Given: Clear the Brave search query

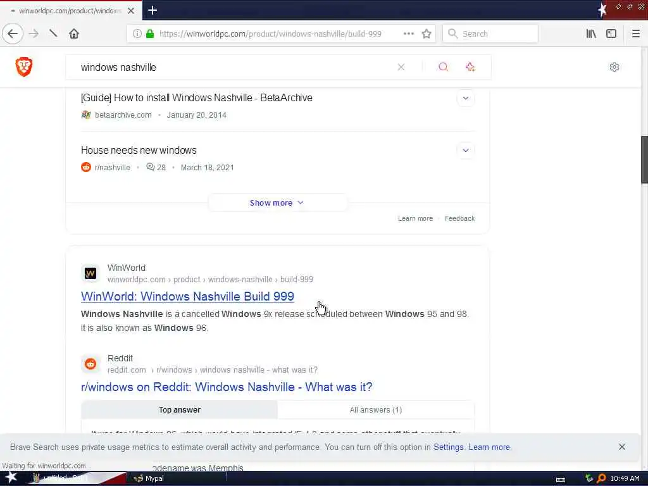Looking at the screenshot, I should click(401, 67).
